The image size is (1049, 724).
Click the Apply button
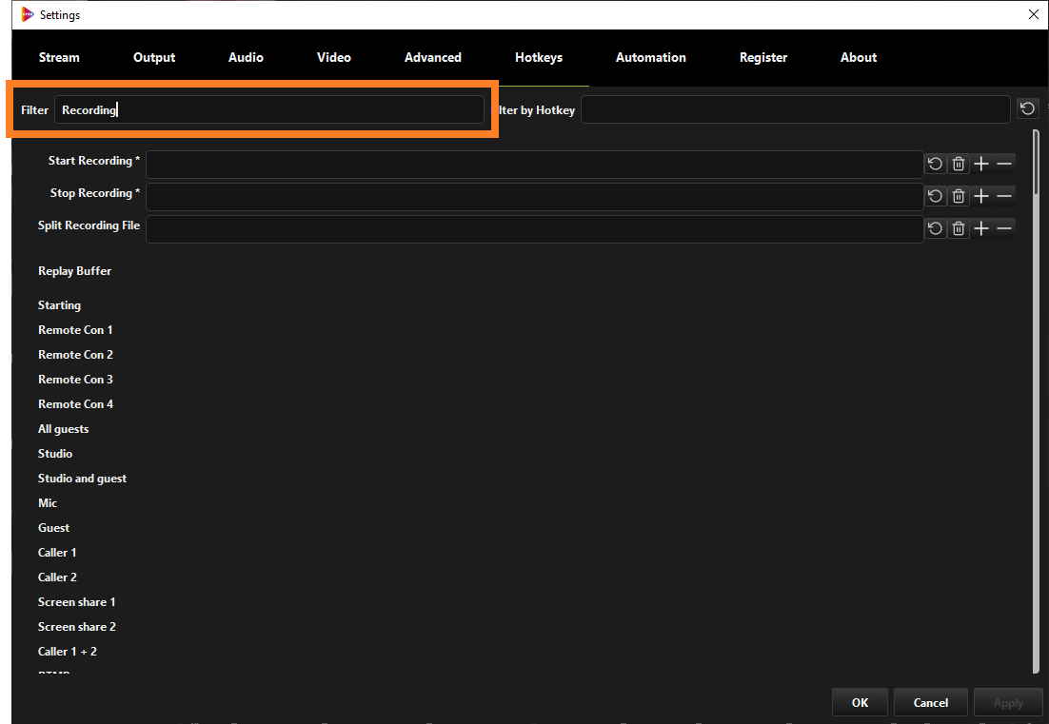(1007, 703)
